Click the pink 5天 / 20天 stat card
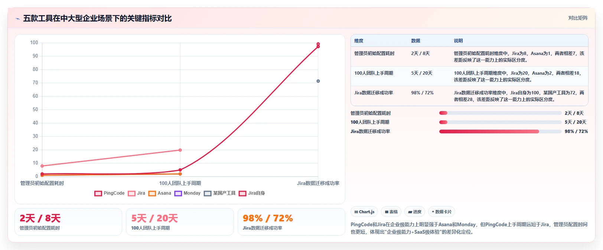The height and width of the screenshot is (250, 603). point(180,222)
